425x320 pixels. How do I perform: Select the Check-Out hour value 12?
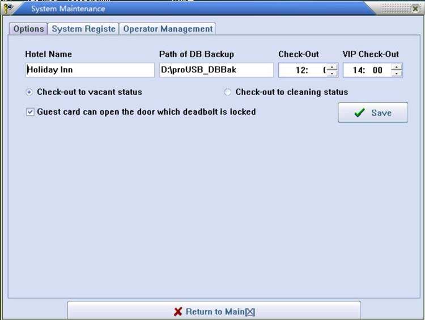click(301, 71)
